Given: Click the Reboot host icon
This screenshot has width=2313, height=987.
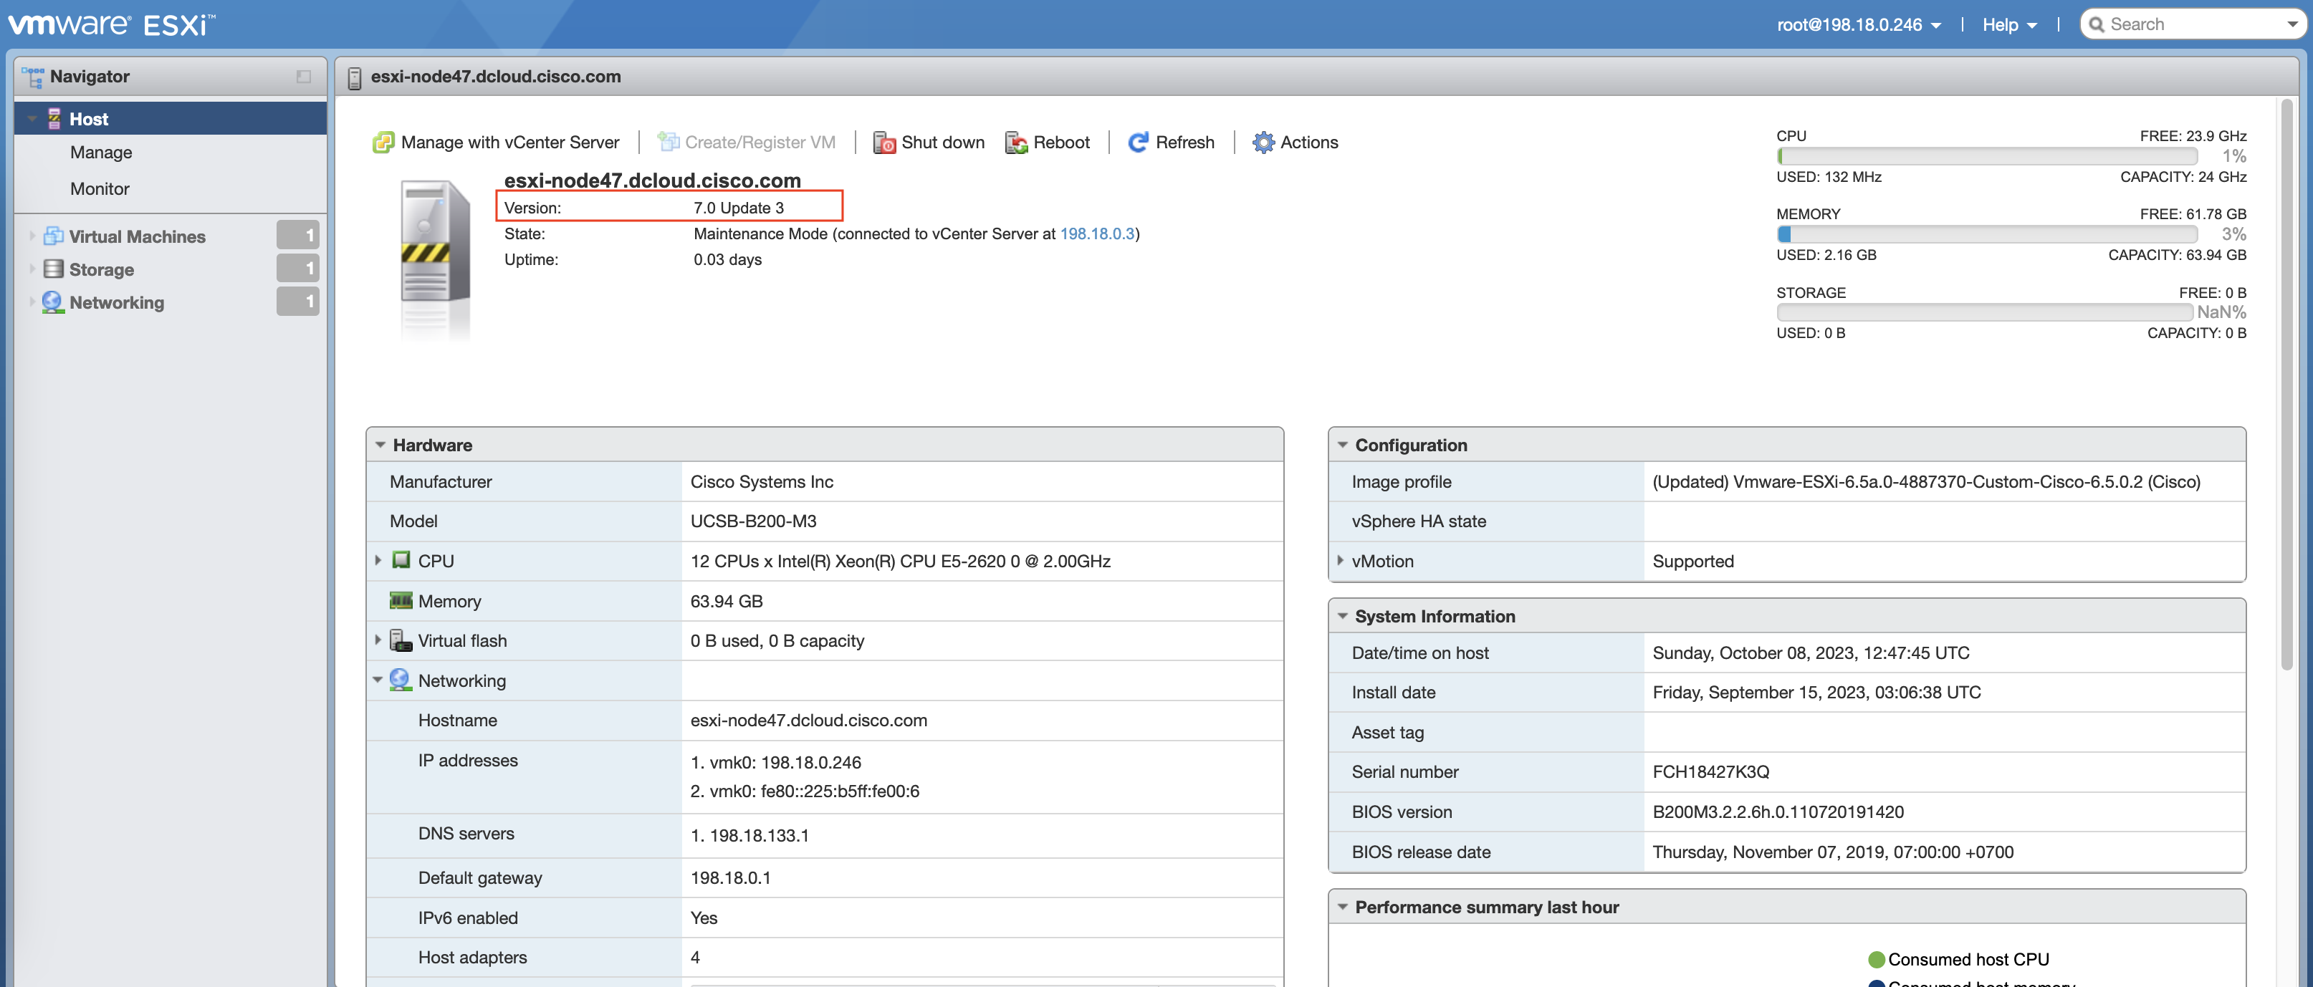Looking at the screenshot, I should click(1017, 143).
